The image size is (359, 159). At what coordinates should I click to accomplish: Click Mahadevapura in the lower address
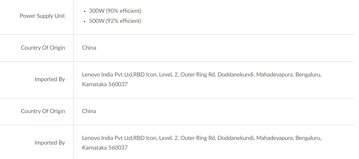coord(274,138)
